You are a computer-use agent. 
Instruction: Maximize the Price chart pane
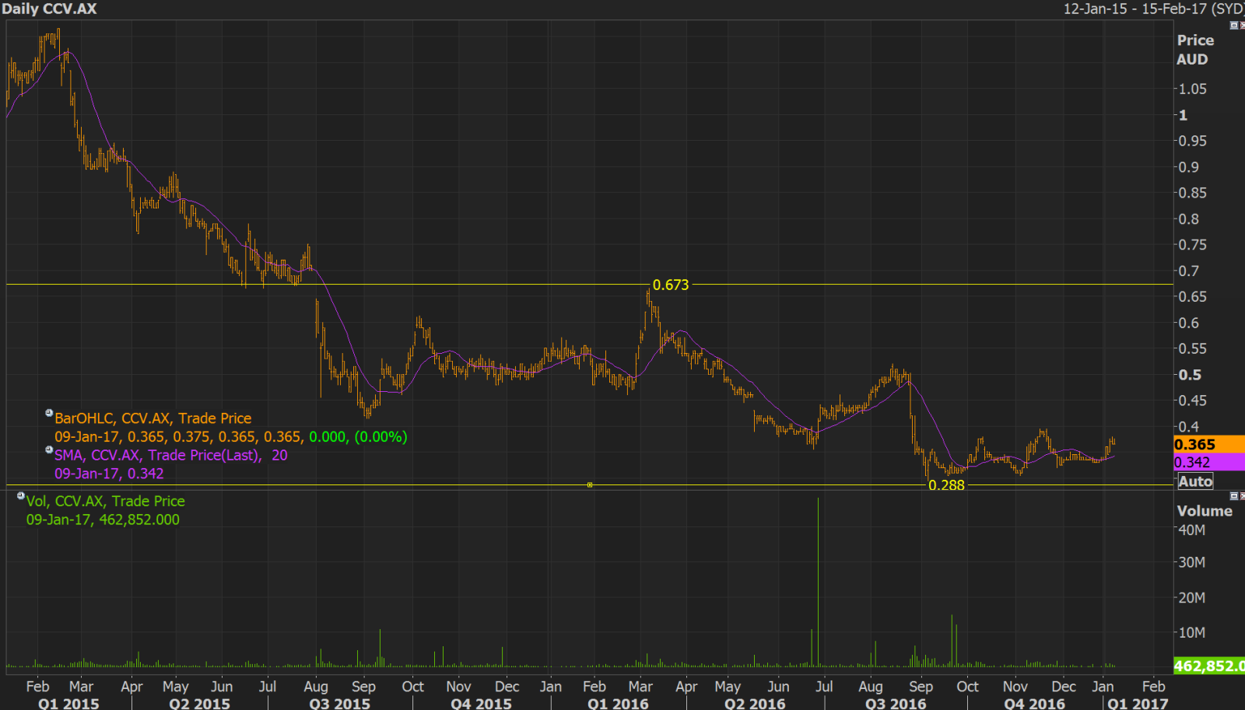[x=1233, y=26]
